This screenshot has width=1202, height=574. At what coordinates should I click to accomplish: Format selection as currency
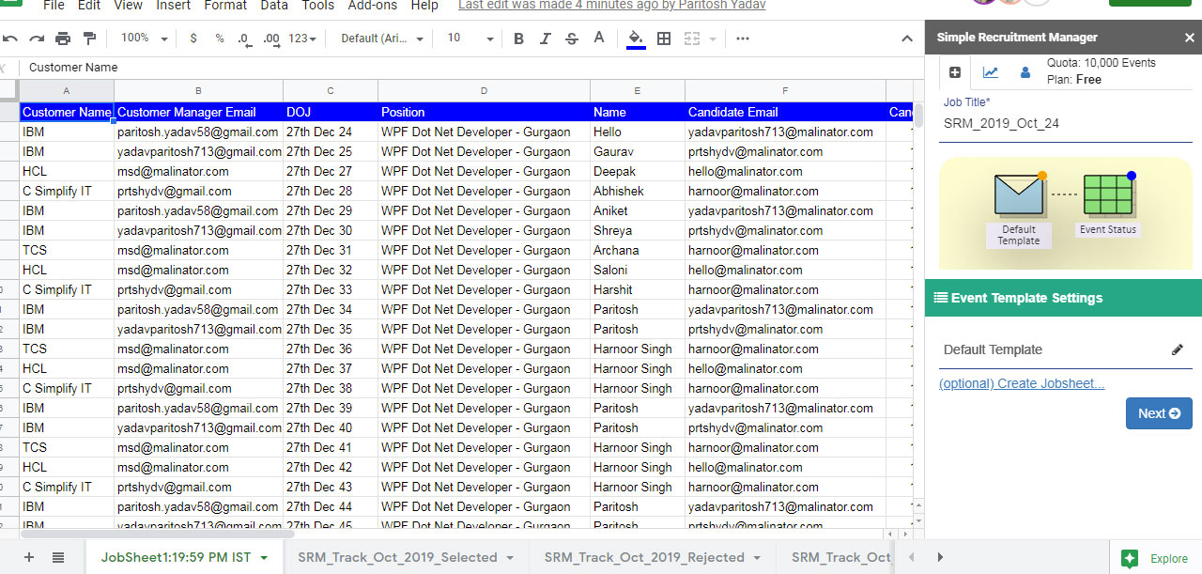pos(193,39)
